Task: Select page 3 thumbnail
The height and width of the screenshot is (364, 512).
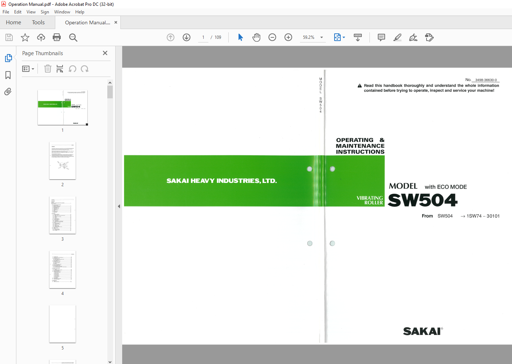Action: [63, 215]
